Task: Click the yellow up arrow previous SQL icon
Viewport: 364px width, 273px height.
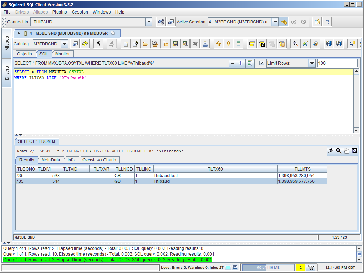Action: click(x=219, y=44)
